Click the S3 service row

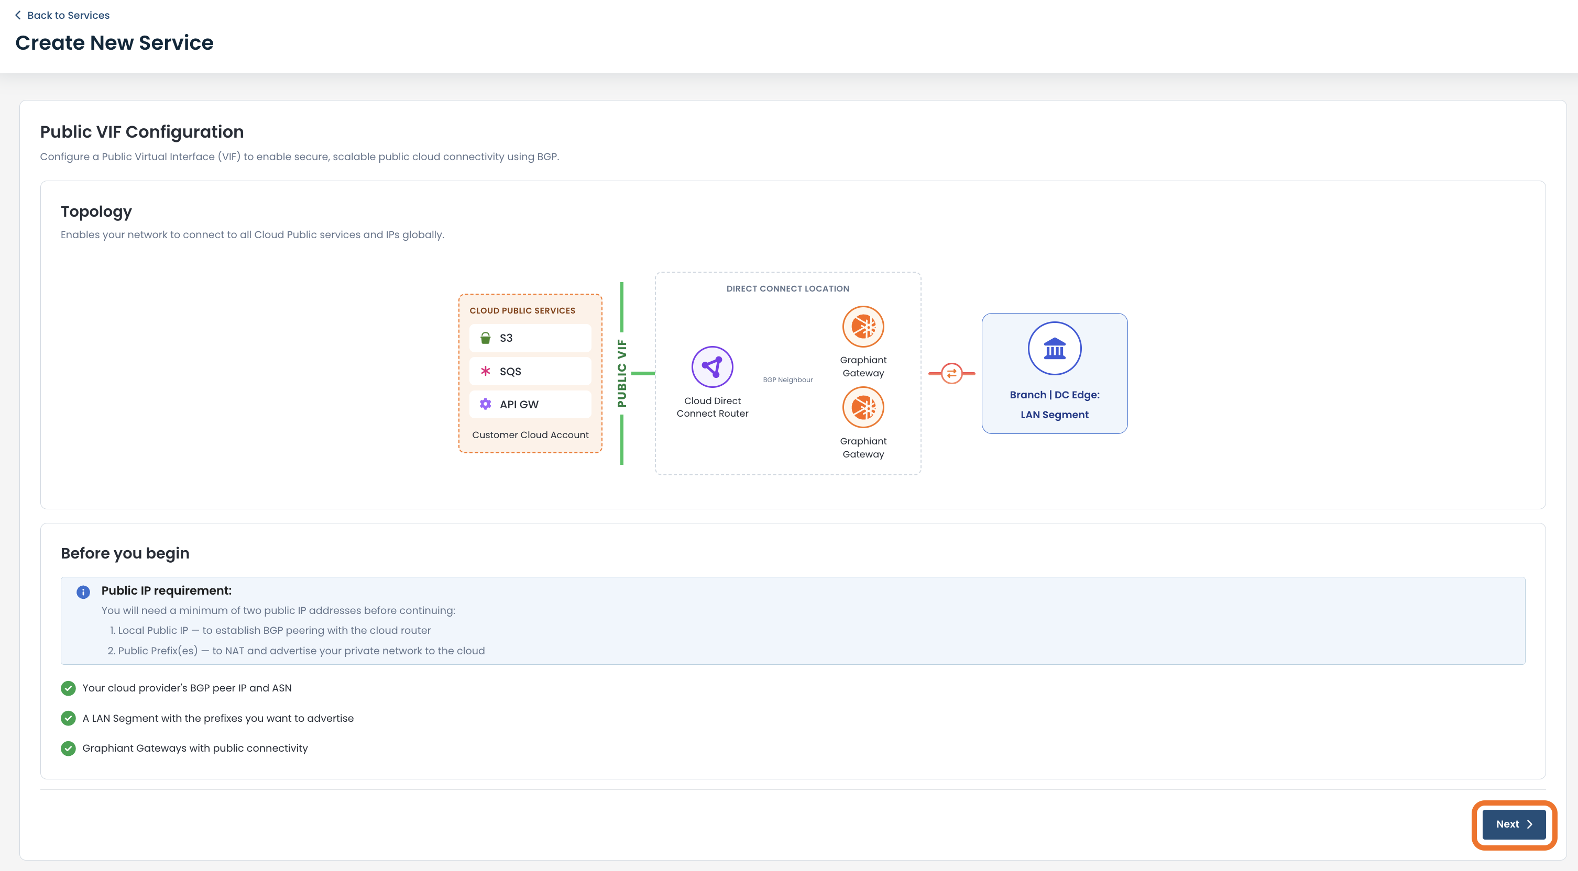click(530, 338)
